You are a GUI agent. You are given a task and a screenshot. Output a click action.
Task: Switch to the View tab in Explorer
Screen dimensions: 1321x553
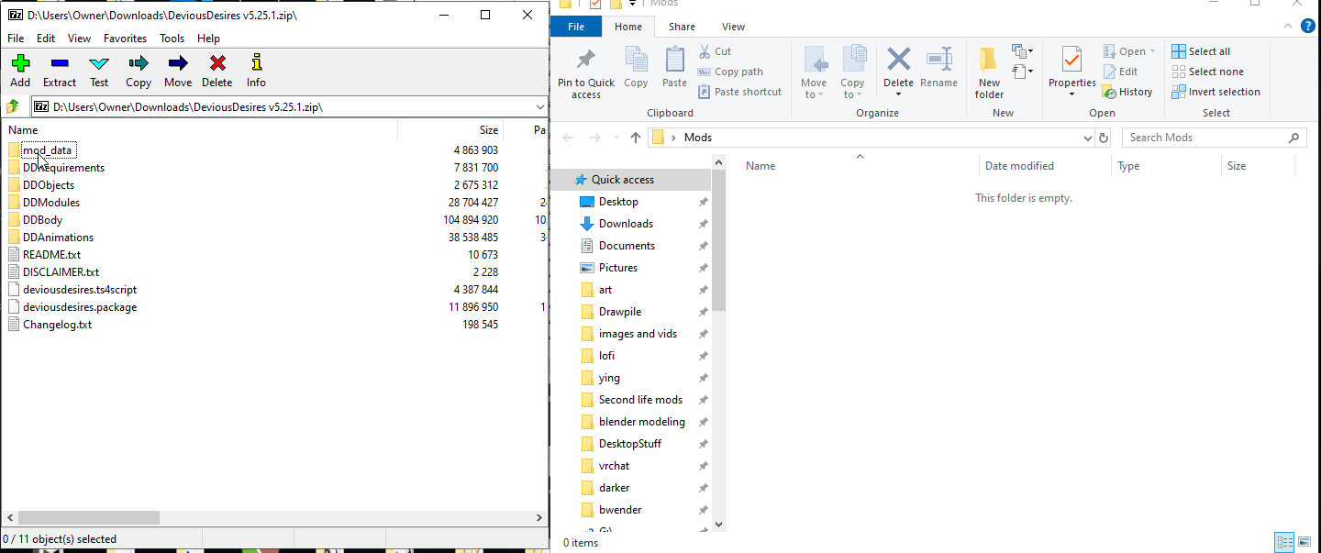point(733,27)
